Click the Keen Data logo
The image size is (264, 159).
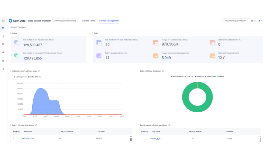pyautogui.click(x=17, y=21)
